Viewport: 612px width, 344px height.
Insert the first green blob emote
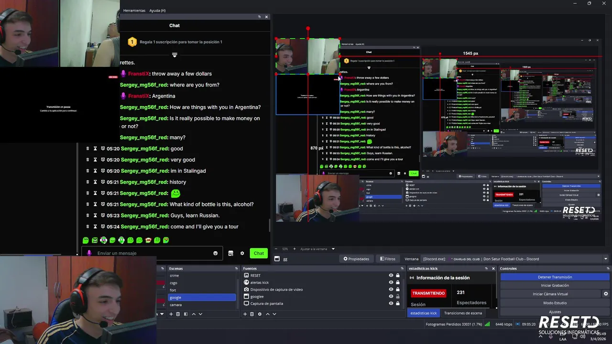(x=86, y=240)
